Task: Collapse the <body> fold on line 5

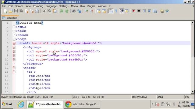Action: tap(14, 39)
